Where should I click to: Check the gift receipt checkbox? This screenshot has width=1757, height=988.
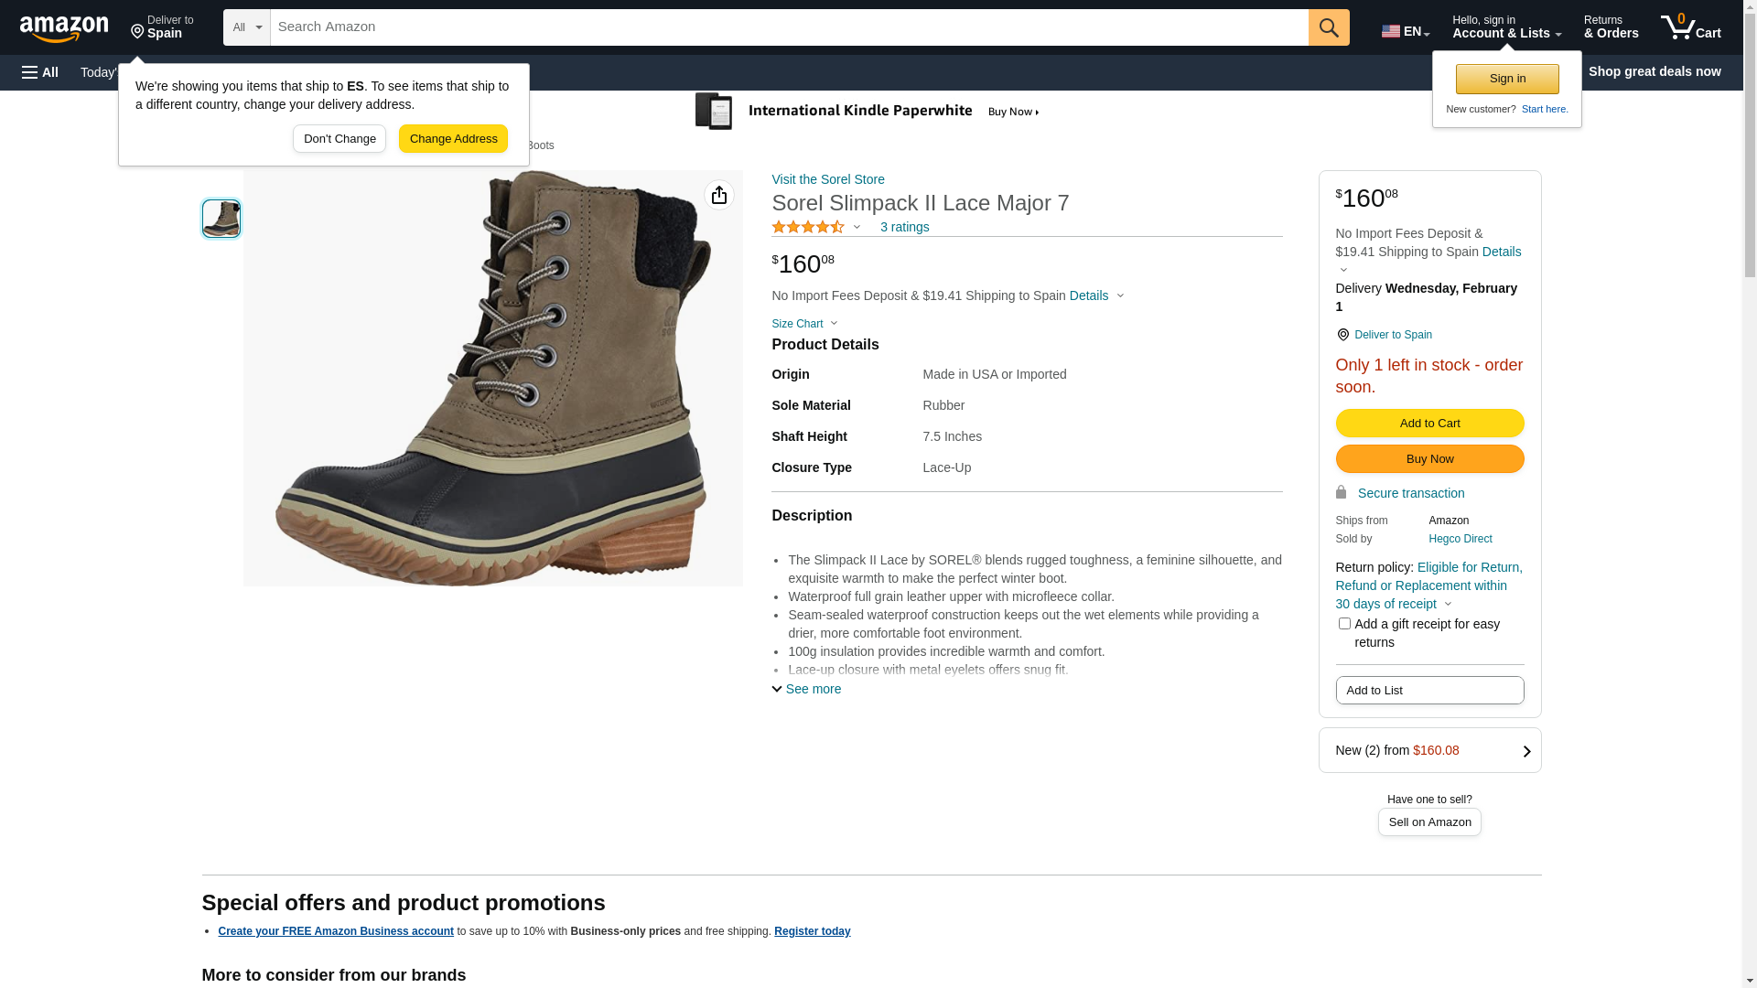click(x=1344, y=624)
